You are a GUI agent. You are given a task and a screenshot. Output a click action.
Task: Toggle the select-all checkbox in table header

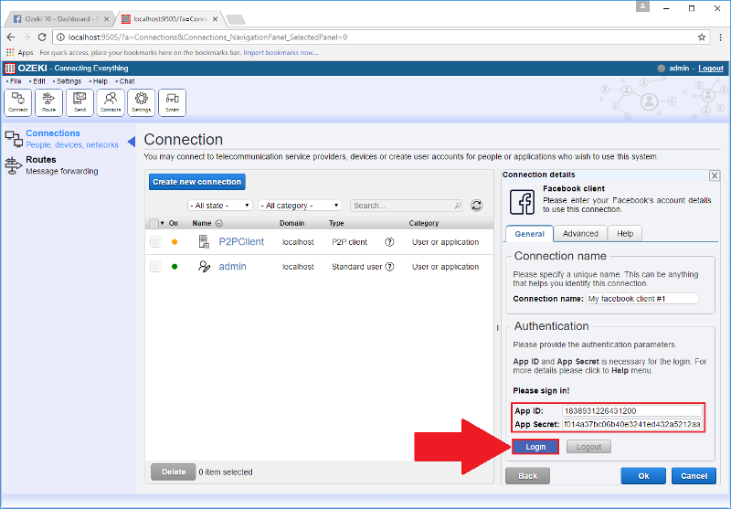click(x=154, y=223)
